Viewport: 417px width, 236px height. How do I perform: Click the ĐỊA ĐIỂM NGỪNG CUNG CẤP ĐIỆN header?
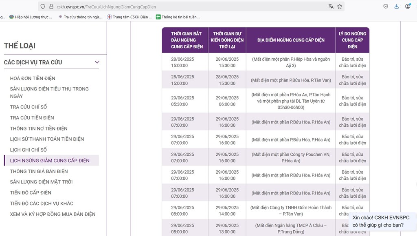click(291, 40)
